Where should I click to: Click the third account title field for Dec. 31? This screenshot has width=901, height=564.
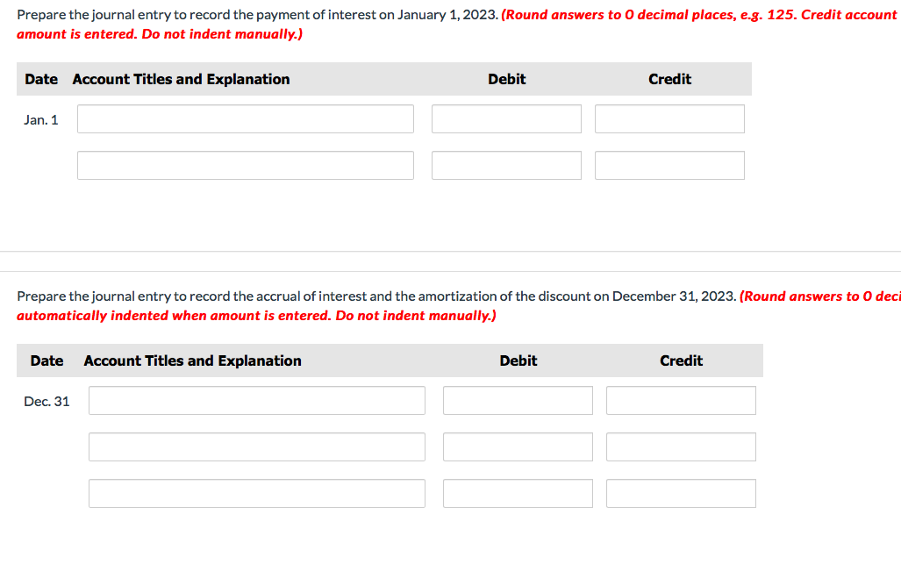click(256, 493)
